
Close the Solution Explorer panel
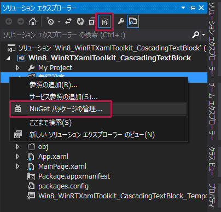pyautogui.click(x=201, y=8)
